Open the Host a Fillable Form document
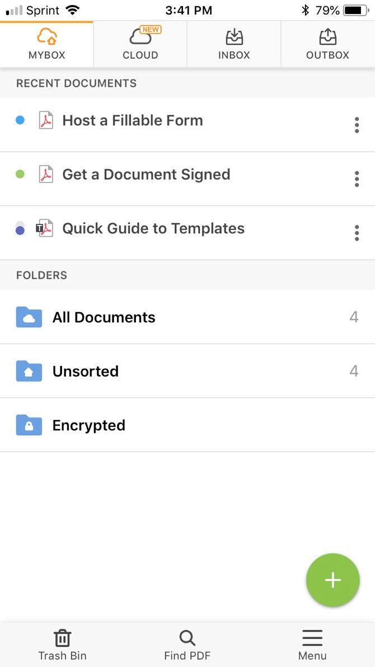This screenshot has width=375, height=667. point(133,121)
